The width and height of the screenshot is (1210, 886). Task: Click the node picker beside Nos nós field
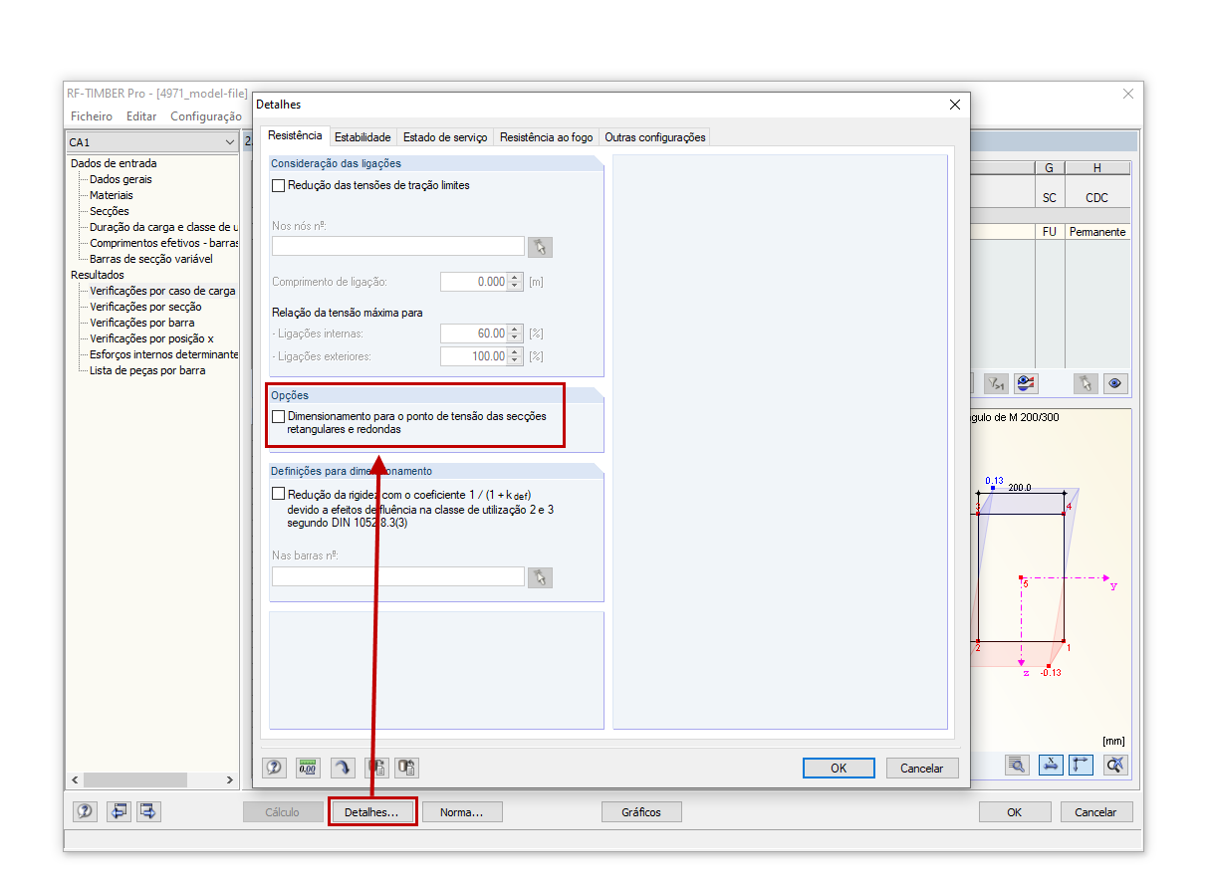[x=541, y=247]
